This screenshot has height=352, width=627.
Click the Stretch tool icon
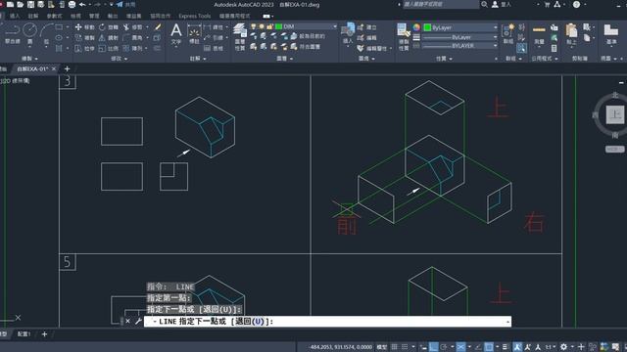(x=78, y=48)
